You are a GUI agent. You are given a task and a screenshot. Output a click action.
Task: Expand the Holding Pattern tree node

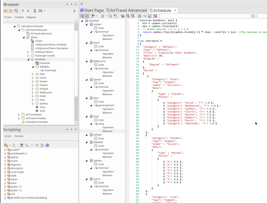click(x=28, y=52)
